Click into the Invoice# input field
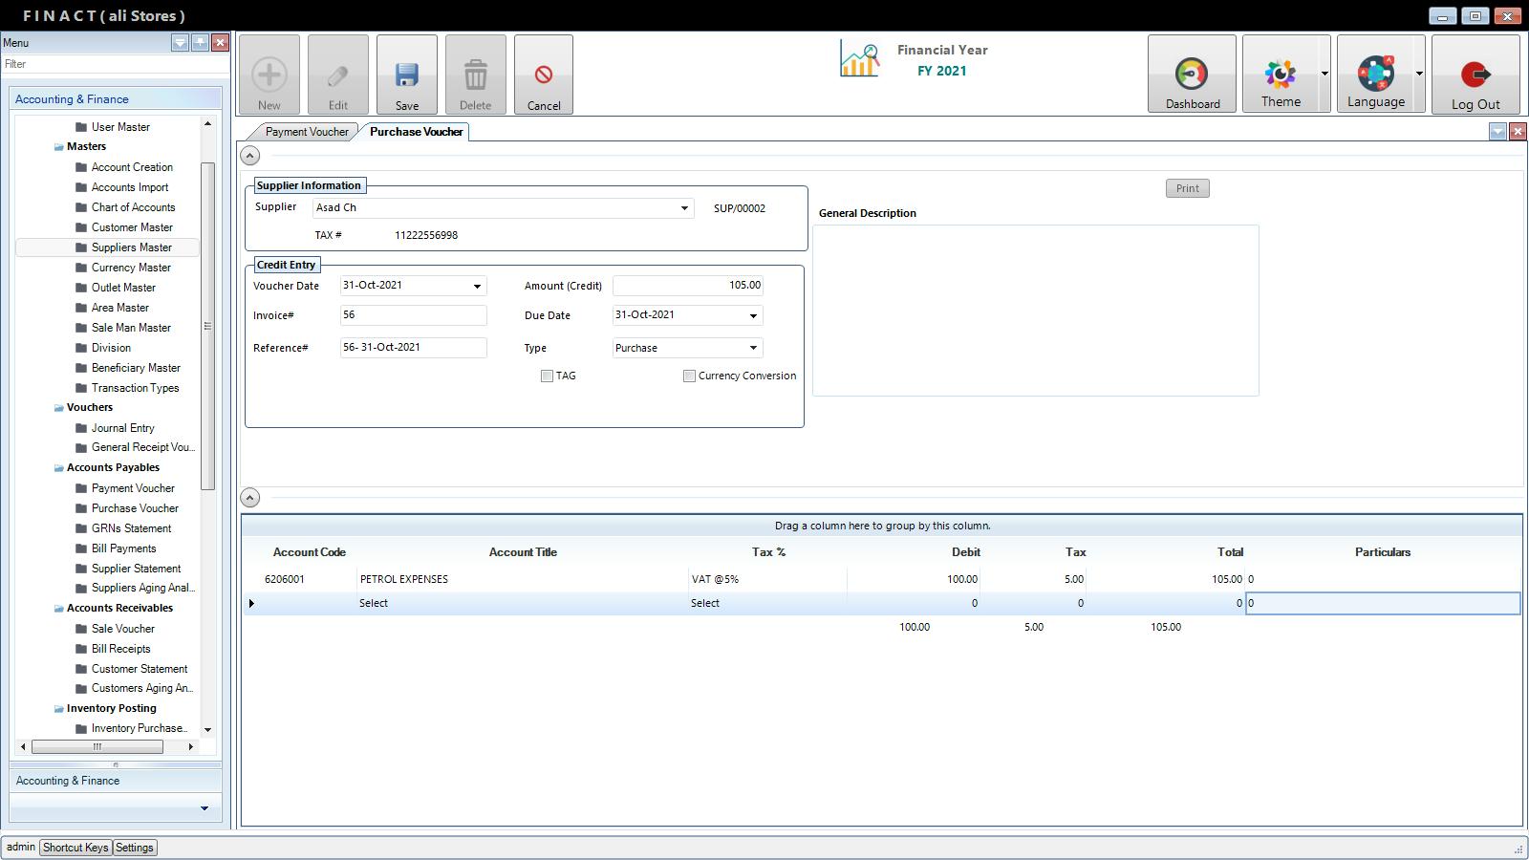This screenshot has height=860, width=1529. click(x=413, y=315)
